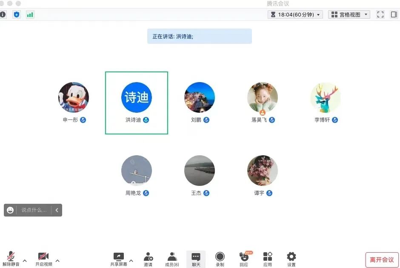Open the chat panel
The height and width of the screenshot is (268, 400).
(196, 259)
